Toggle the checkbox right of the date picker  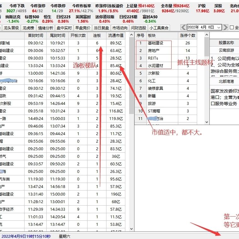click(x=232, y=27)
